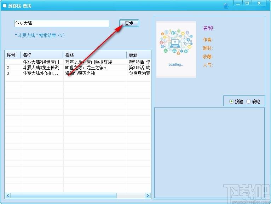The width and height of the screenshot is (271, 204).
Task: Click the 描述 column header
Action: click(x=95, y=55)
